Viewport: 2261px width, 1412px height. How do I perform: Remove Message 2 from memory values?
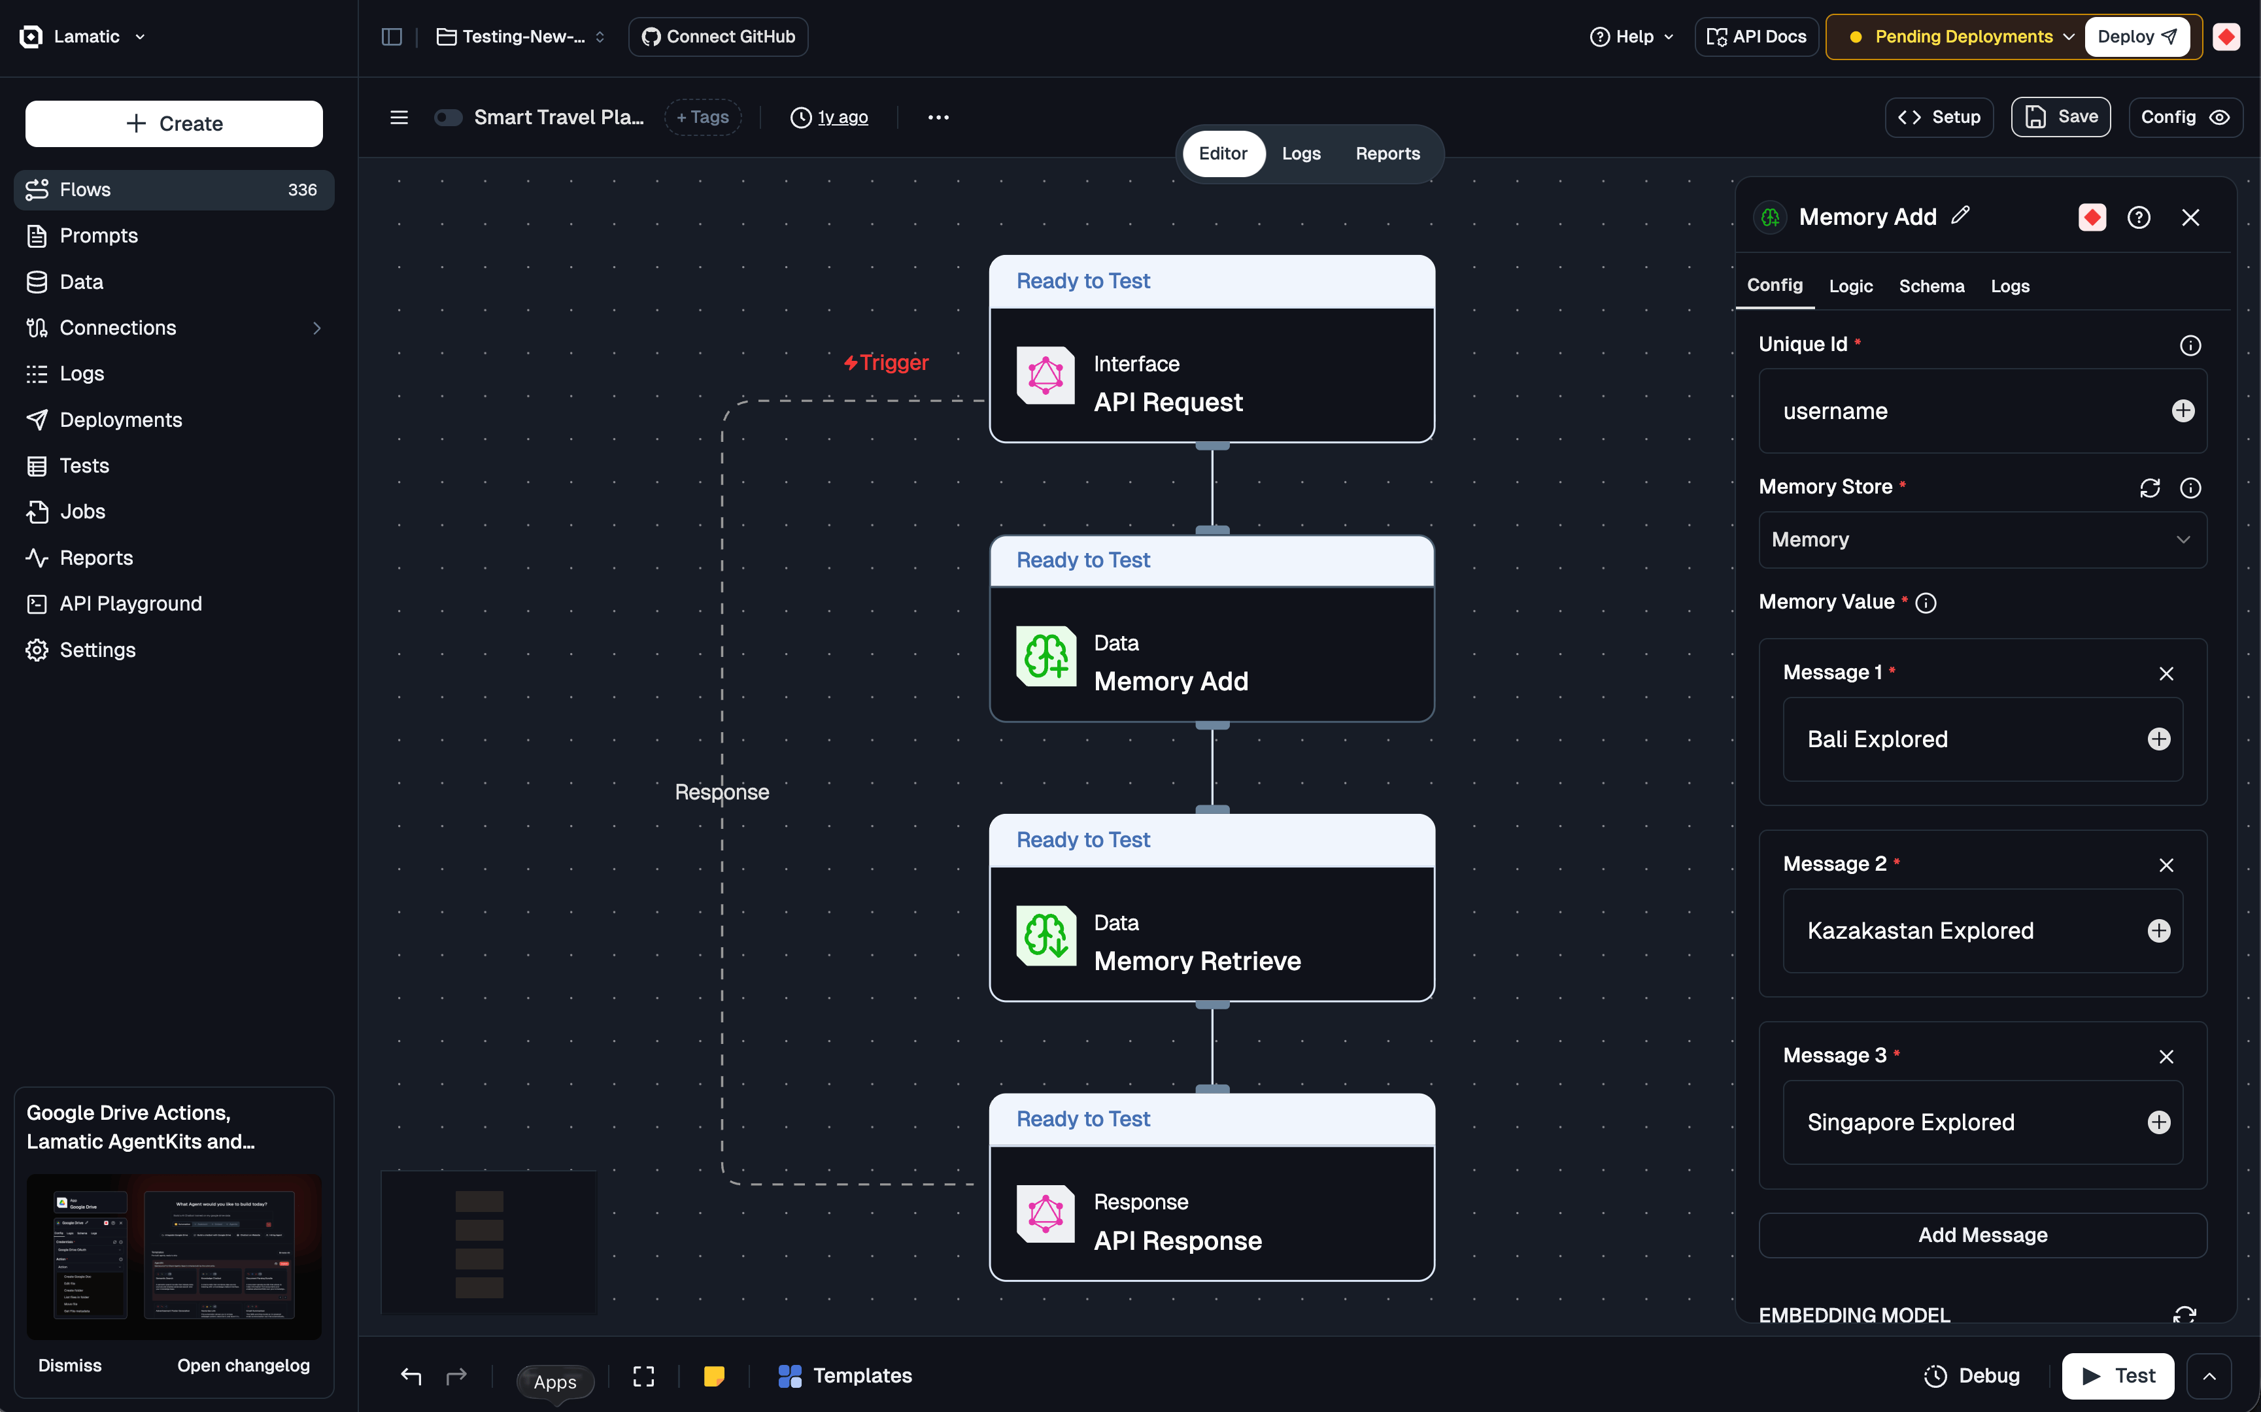pyautogui.click(x=2166, y=865)
